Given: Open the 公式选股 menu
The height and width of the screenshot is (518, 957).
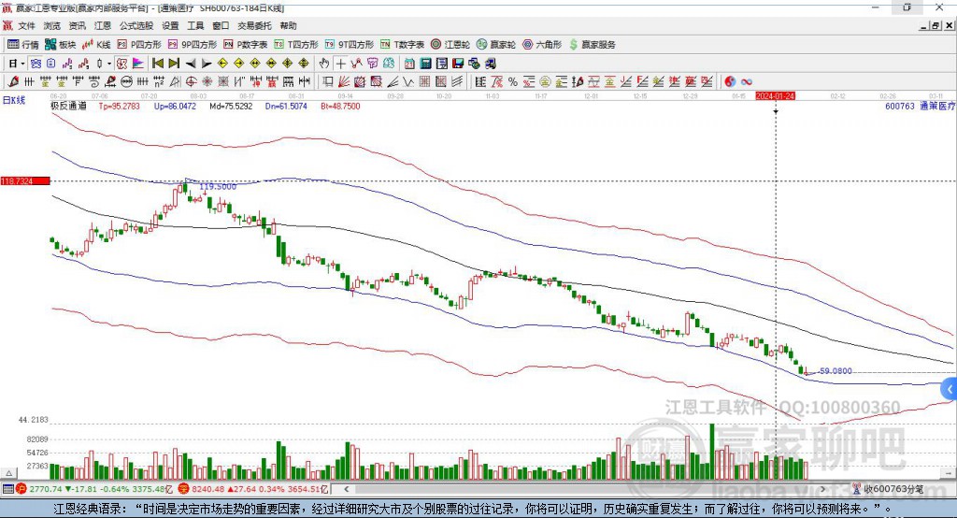Looking at the screenshot, I should [136, 25].
